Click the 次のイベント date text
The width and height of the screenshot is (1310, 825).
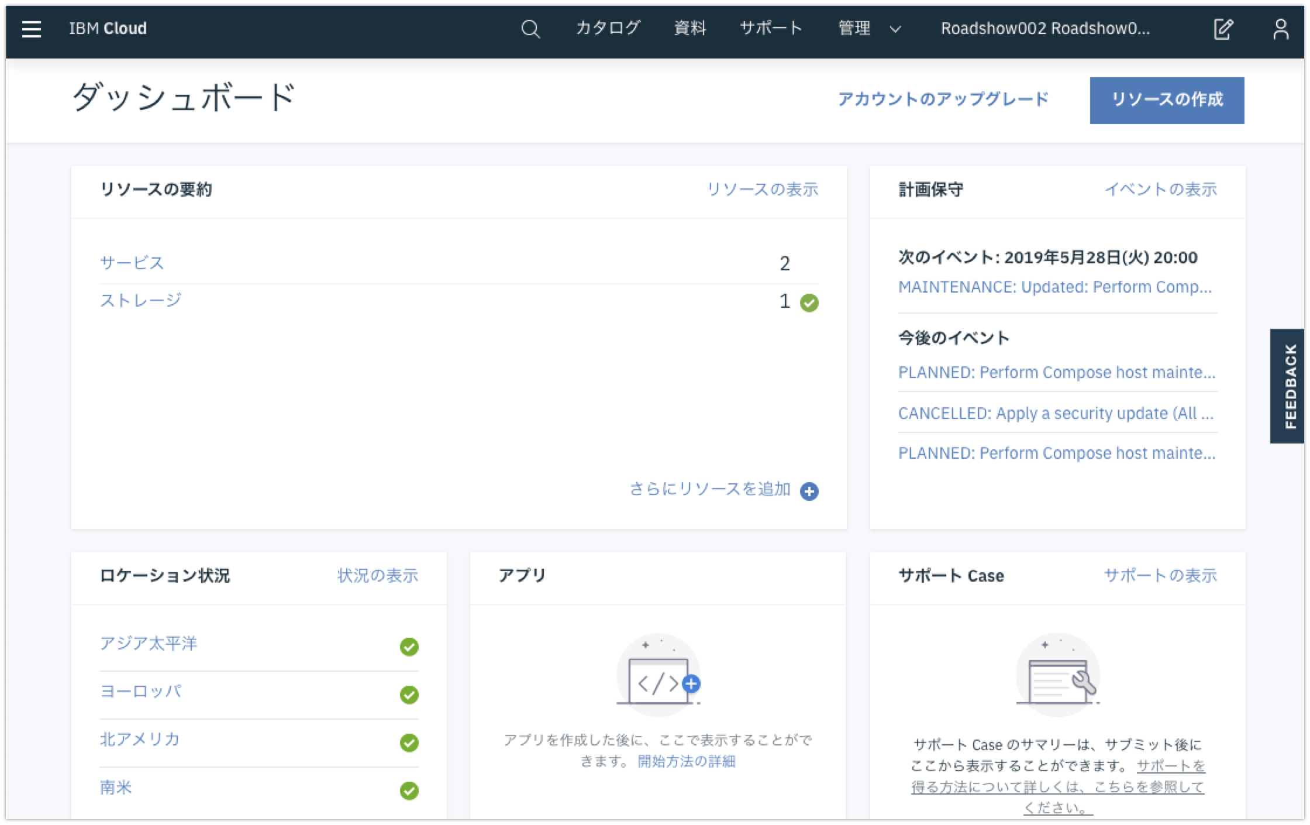tap(1048, 257)
